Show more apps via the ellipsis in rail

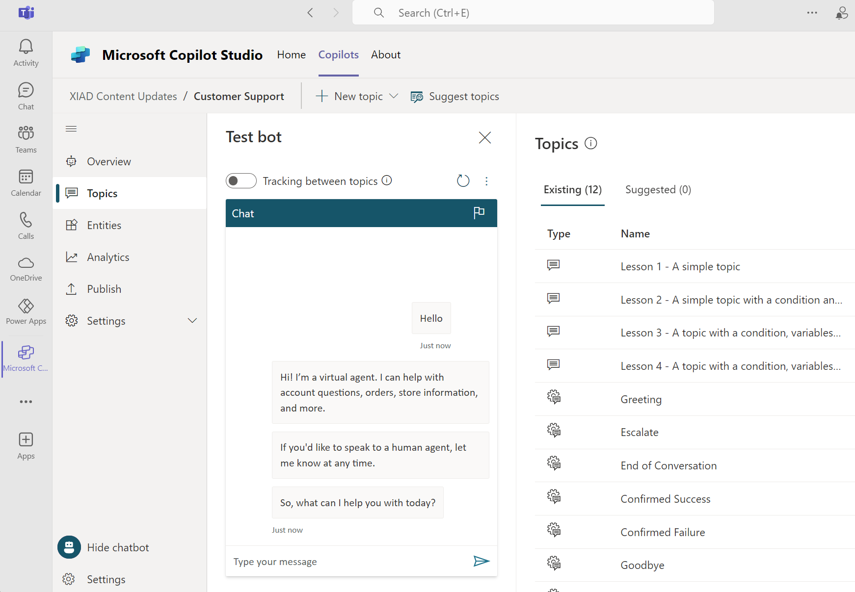click(x=26, y=402)
